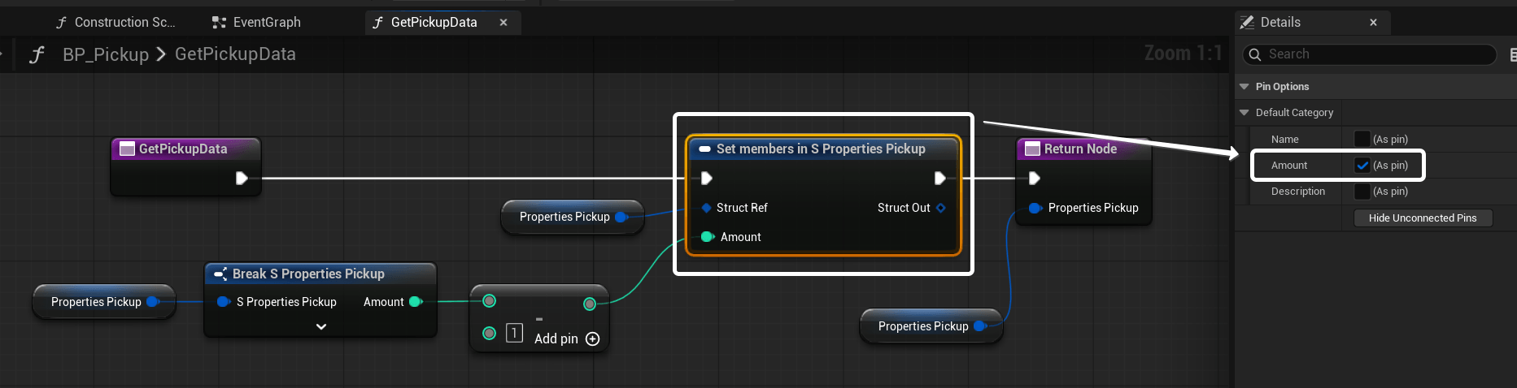Enable the Description as pin checkbox

pyautogui.click(x=1362, y=192)
